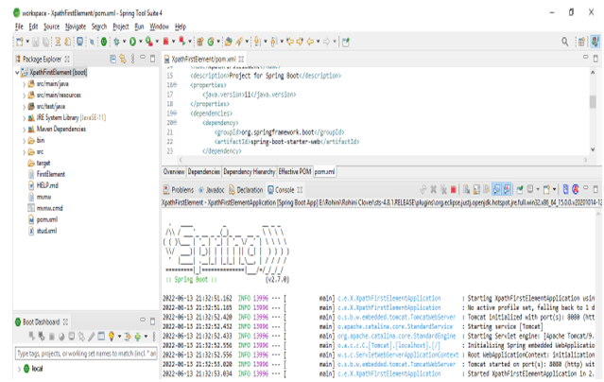Start debugging with the bug icon
The width and height of the screenshot is (604, 382).
[x=116, y=42]
